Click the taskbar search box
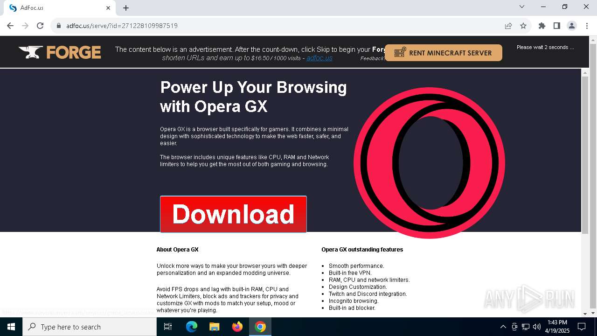The width and height of the screenshot is (597, 336). pos(90,327)
